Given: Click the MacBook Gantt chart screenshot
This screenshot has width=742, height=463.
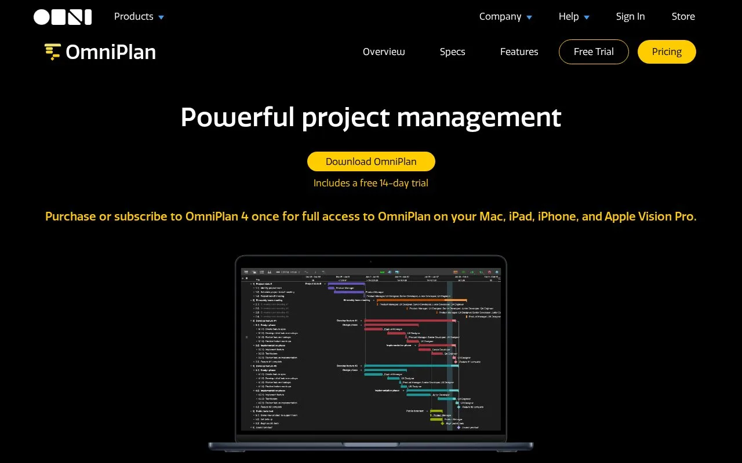Looking at the screenshot, I should coord(371,353).
